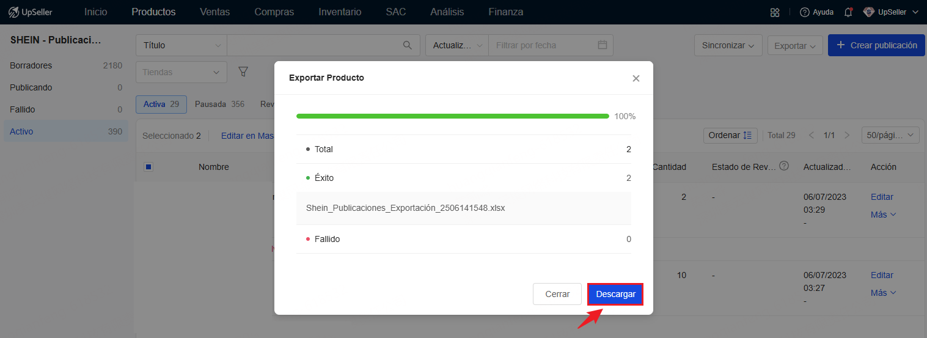The image size is (927, 338).
Task: Expand the Más menu for 03:27 row
Action: (x=884, y=293)
